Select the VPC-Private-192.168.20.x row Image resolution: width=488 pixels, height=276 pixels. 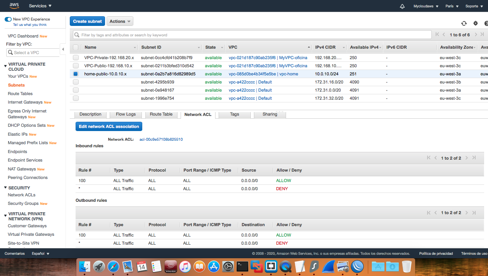[x=76, y=58]
